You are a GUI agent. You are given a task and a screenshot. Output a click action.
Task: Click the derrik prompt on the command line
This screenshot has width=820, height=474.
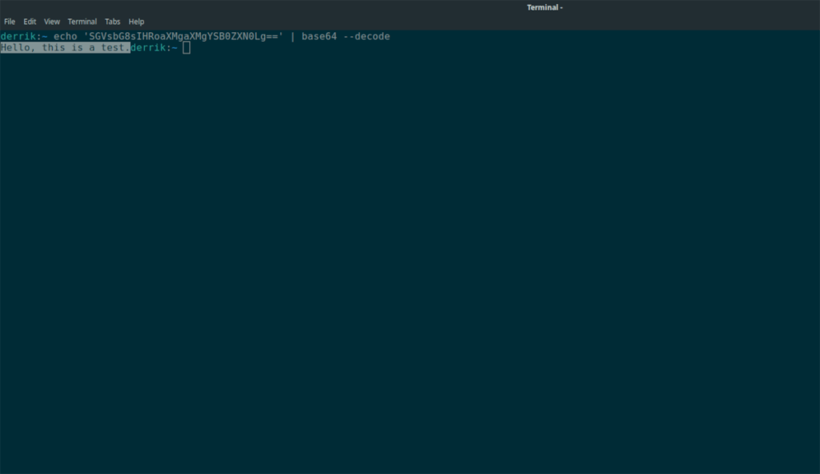pyautogui.click(x=18, y=36)
